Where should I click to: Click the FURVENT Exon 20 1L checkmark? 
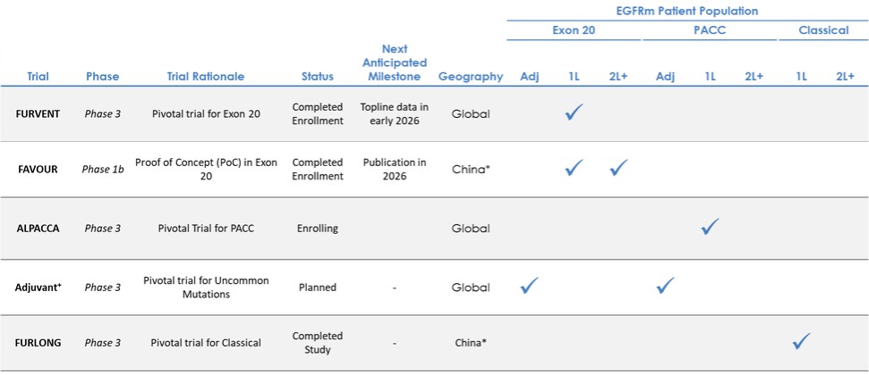574,112
